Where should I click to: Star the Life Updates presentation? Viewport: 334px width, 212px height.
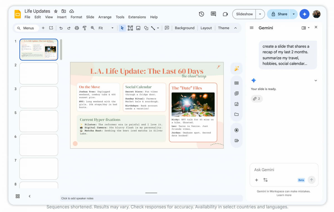coord(56,11)
